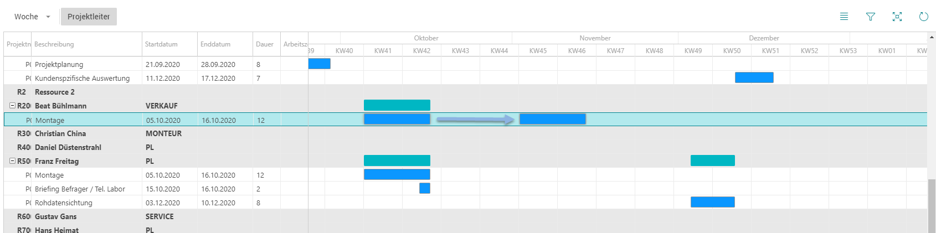This screenshot has width=936, height=233.
Task: Click the refresh reload icon
Action: point(924,17)
